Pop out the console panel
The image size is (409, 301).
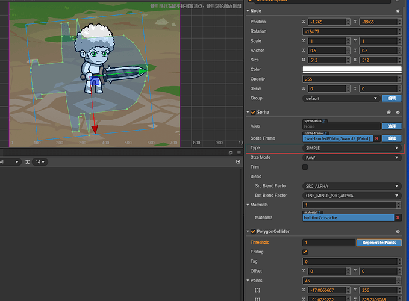point(231,153)
